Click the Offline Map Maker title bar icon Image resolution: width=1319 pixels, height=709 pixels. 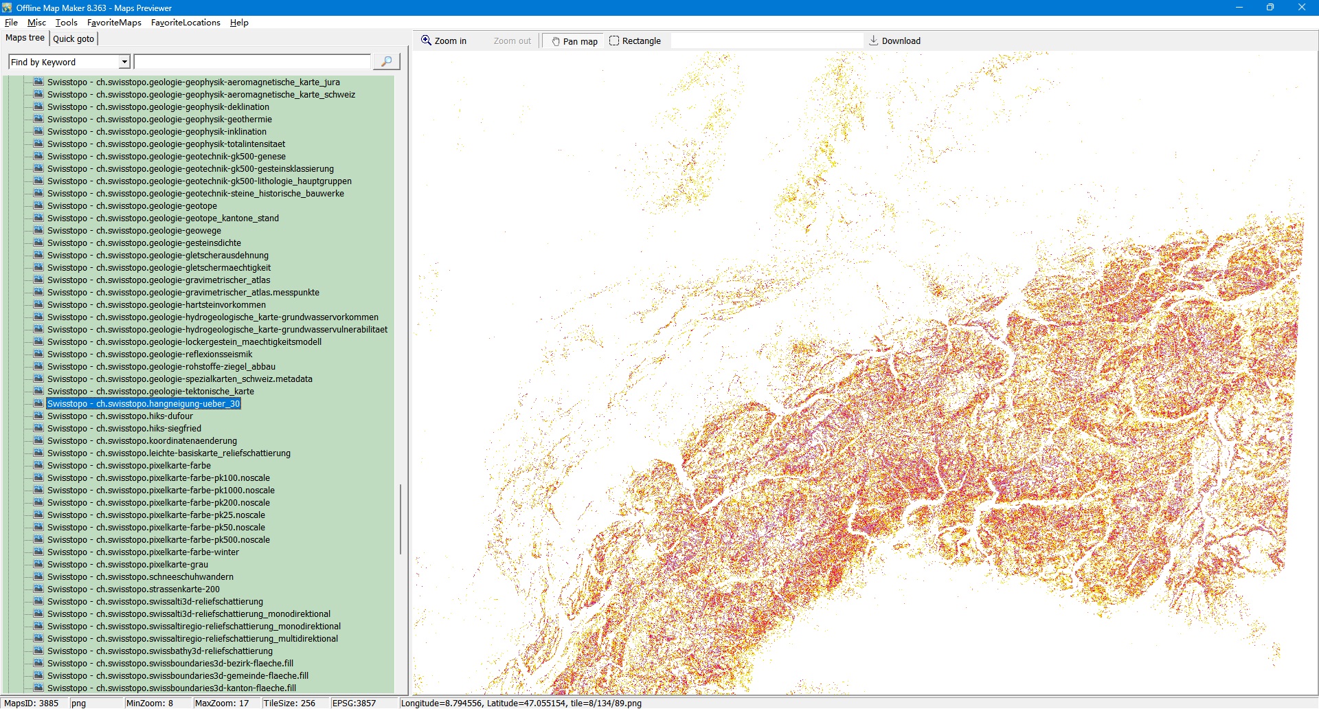[7, 8]
